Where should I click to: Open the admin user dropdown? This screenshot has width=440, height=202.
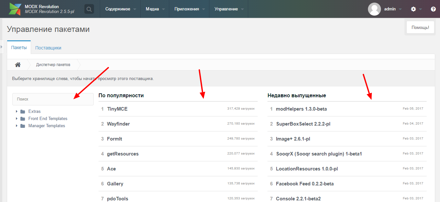click(393, 9)
